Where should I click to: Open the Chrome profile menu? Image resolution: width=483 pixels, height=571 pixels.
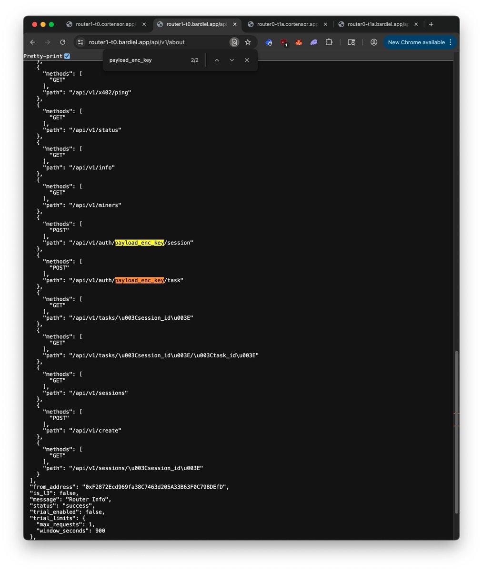coord(374,42)
